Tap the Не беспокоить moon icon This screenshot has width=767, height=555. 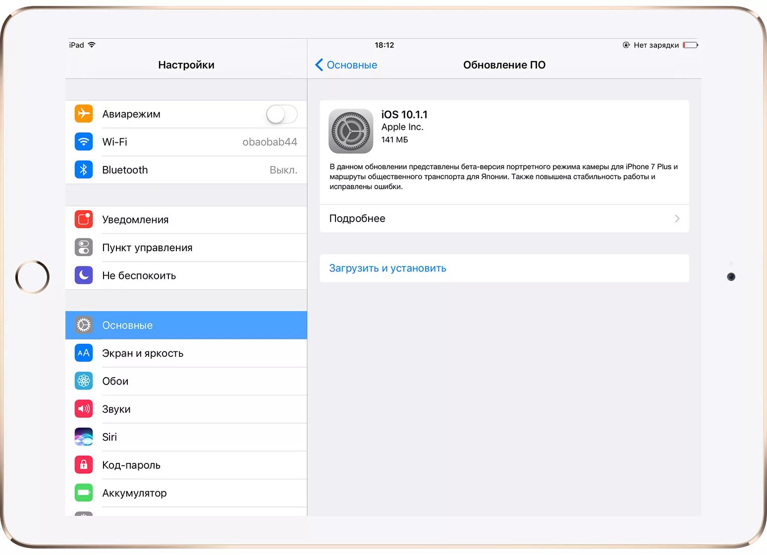84,275
